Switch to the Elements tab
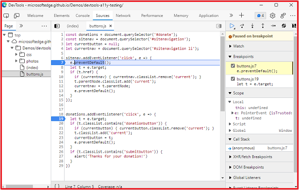 [62, 16]
